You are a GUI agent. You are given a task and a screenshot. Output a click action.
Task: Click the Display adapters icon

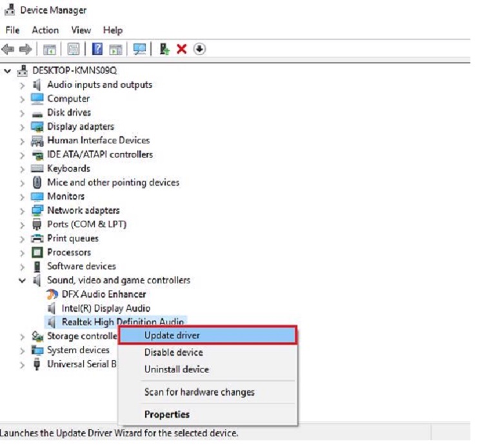pos(37,127)
